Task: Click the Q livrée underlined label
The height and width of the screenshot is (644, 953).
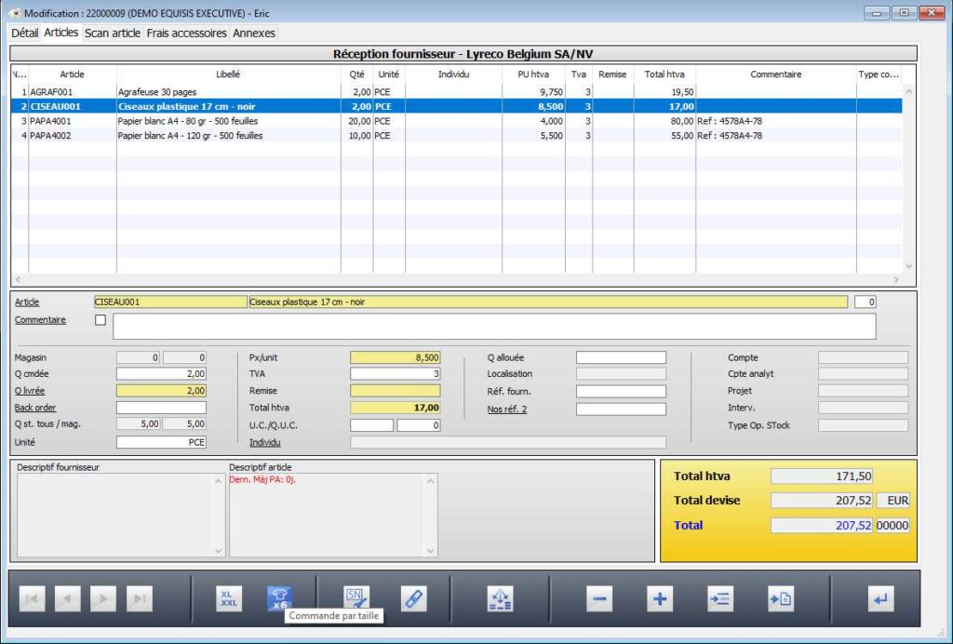Action: click(x=30, y=391)
